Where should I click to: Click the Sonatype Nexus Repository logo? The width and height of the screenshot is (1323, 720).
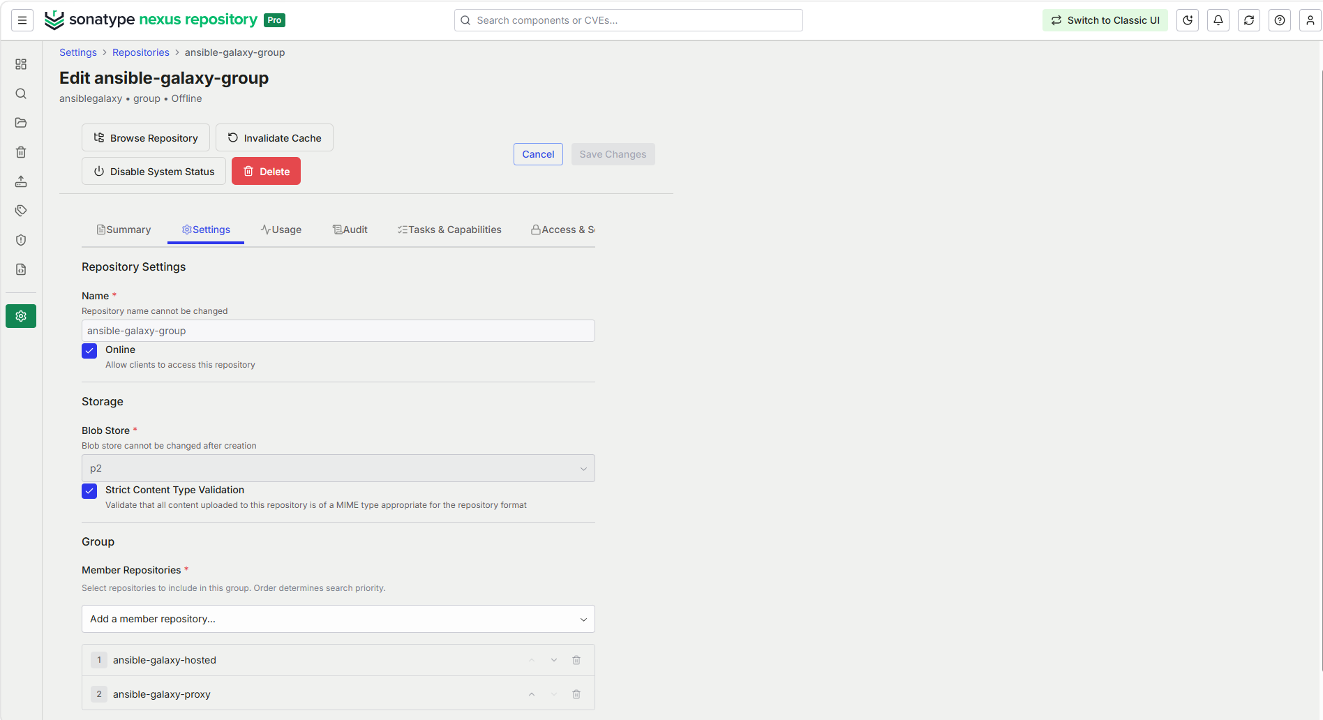[165, 20]
